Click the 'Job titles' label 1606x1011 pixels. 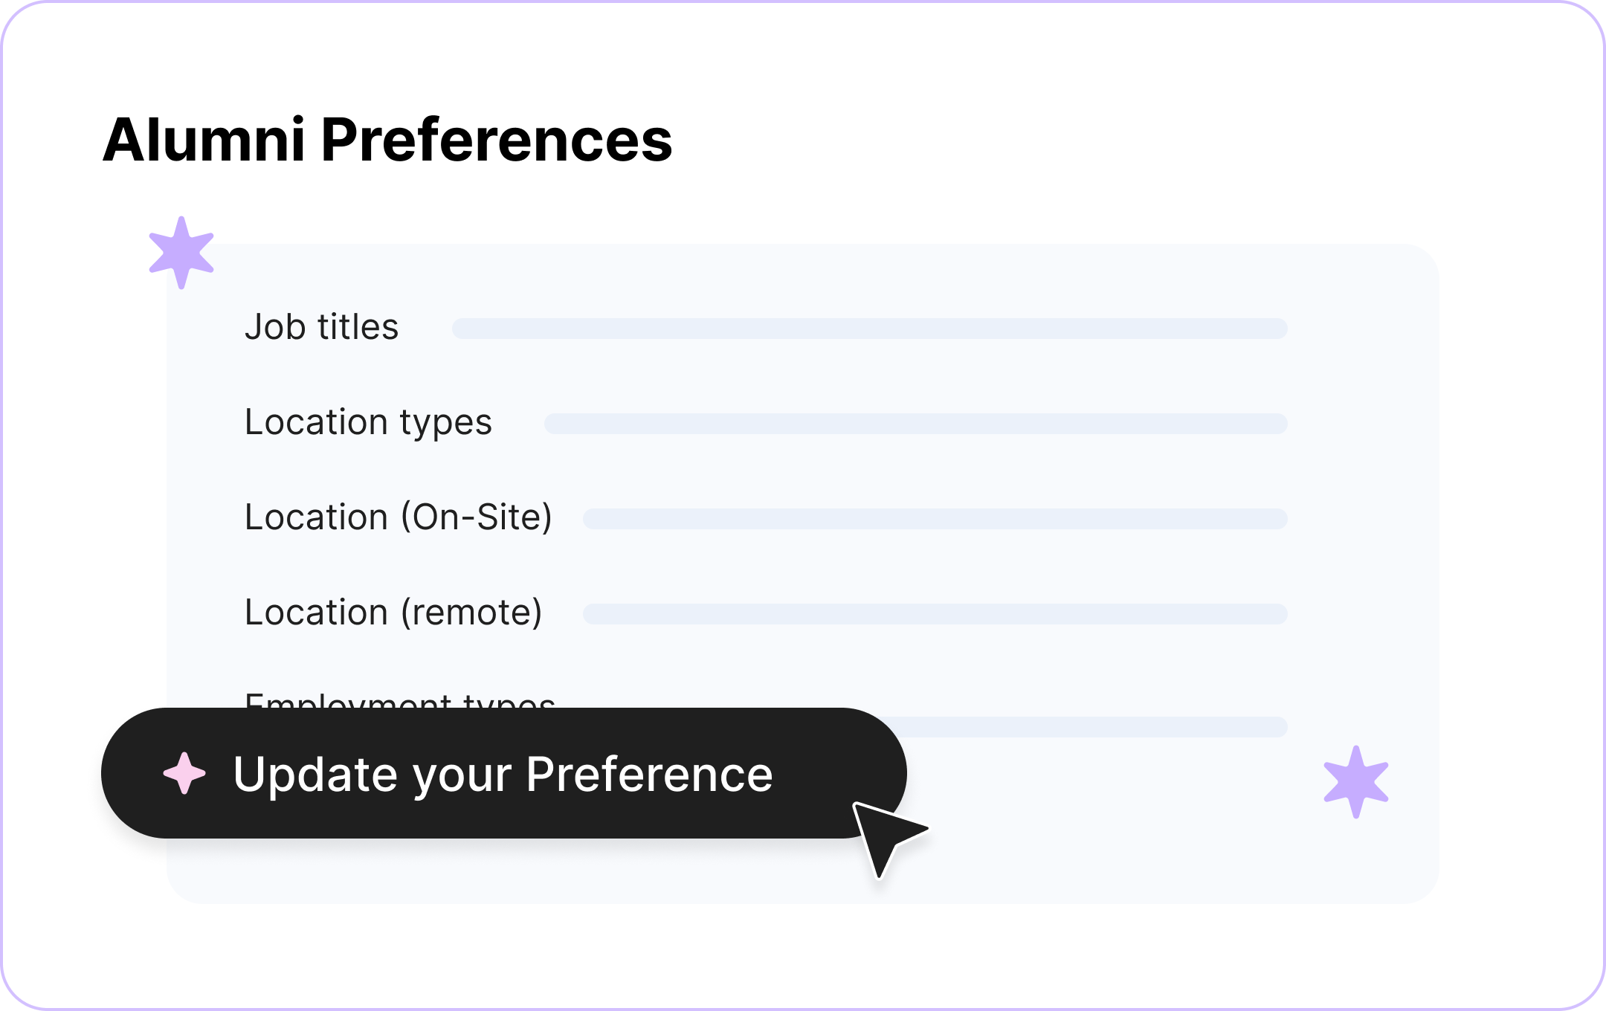pos(321,327)
